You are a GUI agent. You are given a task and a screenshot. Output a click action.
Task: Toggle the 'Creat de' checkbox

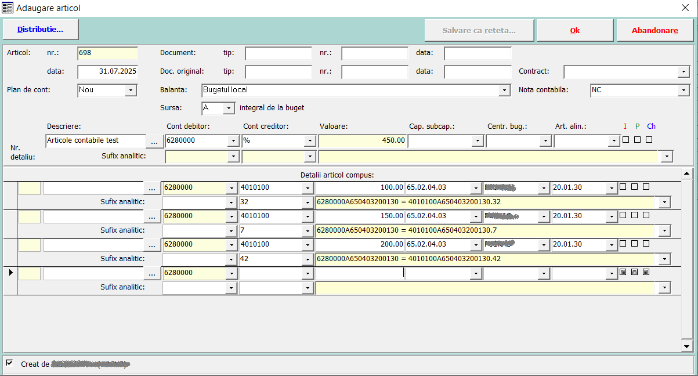(x=9, y=363)
